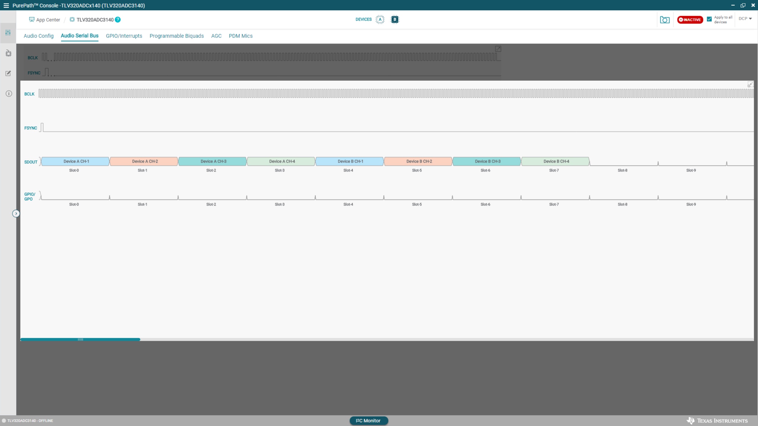
Task: Toggle the INACTIVE power switch
Action: tap(690, 20)
